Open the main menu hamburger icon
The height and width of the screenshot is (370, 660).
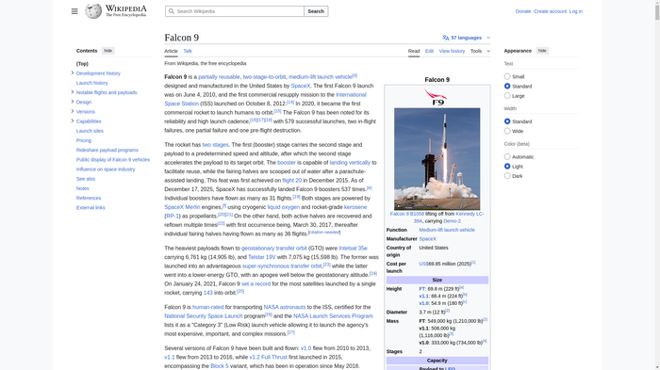74,11
